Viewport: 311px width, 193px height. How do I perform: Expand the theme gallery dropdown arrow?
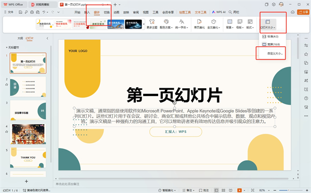pyautogui.click(x=144, y=24)
